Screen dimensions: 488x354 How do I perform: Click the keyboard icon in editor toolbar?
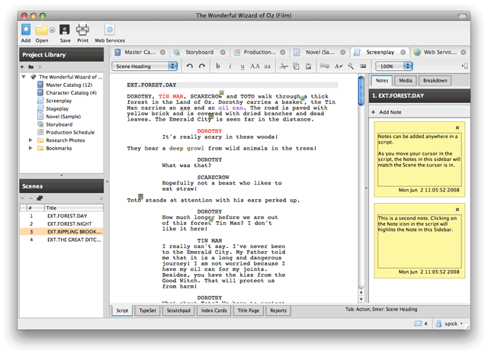coord(363,66)
